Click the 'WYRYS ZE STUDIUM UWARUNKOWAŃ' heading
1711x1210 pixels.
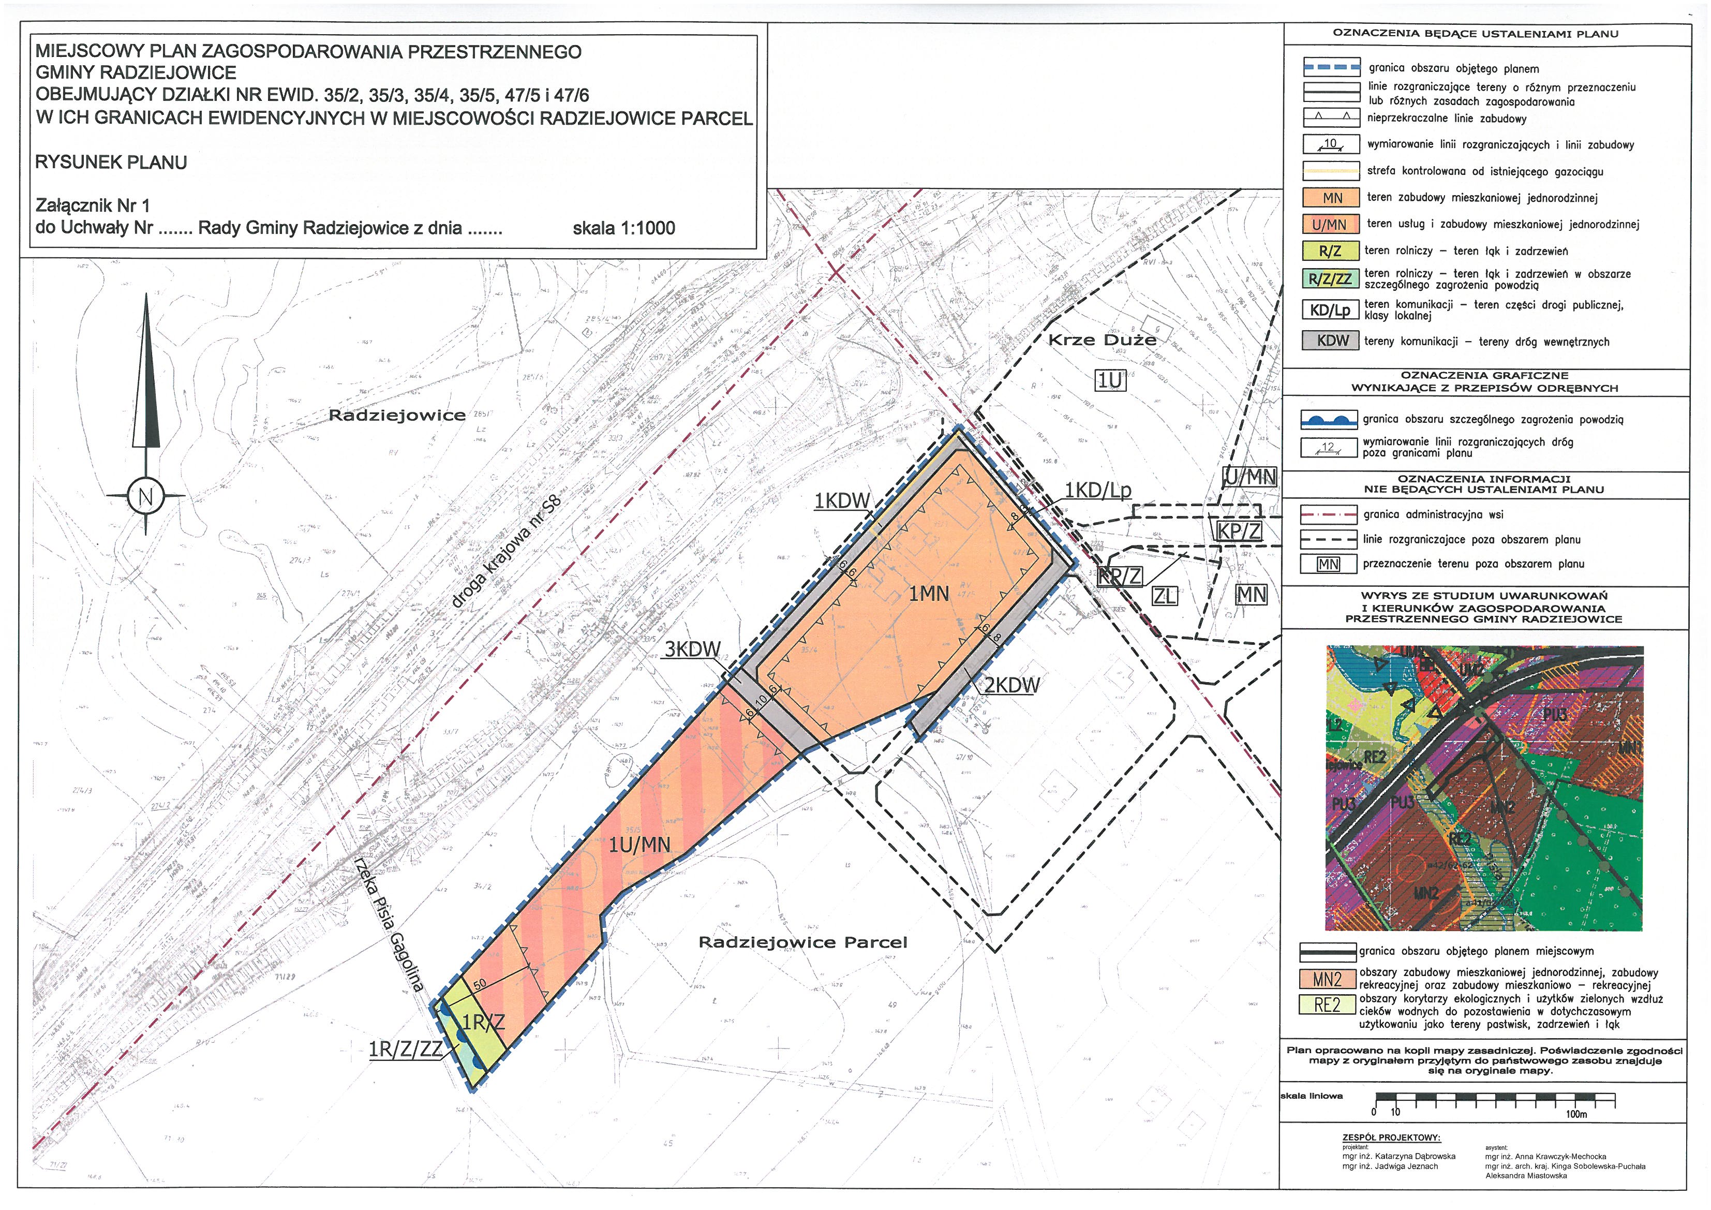click(1484, 596)
